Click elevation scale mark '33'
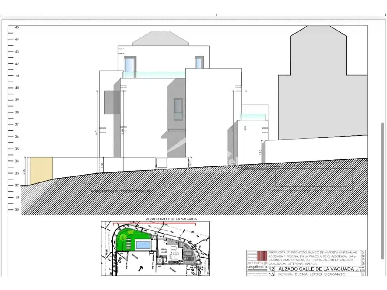Viewport: 387px width, 290px height. tap(17, 173)
